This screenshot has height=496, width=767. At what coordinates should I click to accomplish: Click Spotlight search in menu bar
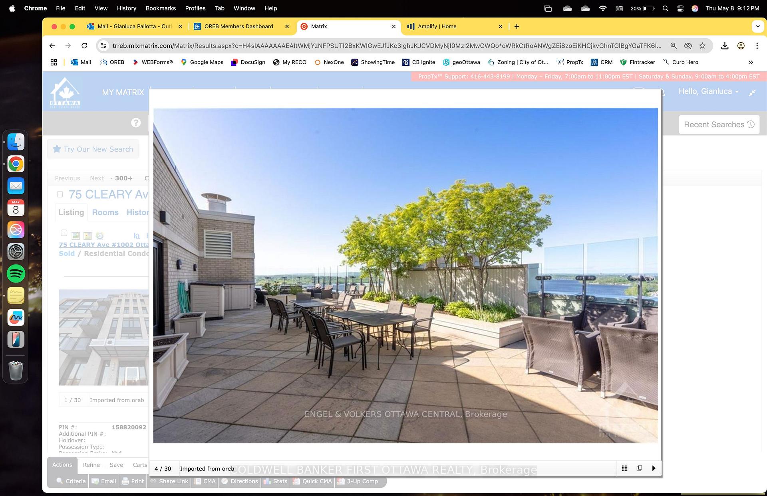[665, 8]
